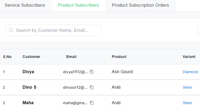This screenshot has width=200, height=109.
Task: Copy Maha's email address
Action: point(92,103)
